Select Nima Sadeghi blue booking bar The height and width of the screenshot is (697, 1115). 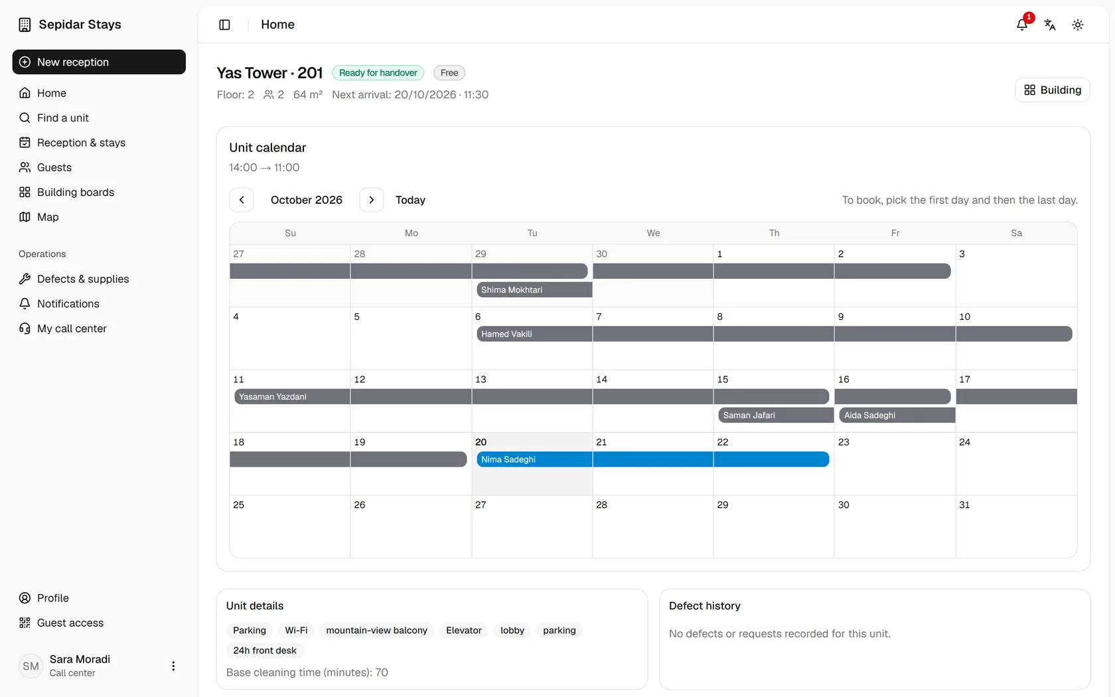click(x=653, y=459)
